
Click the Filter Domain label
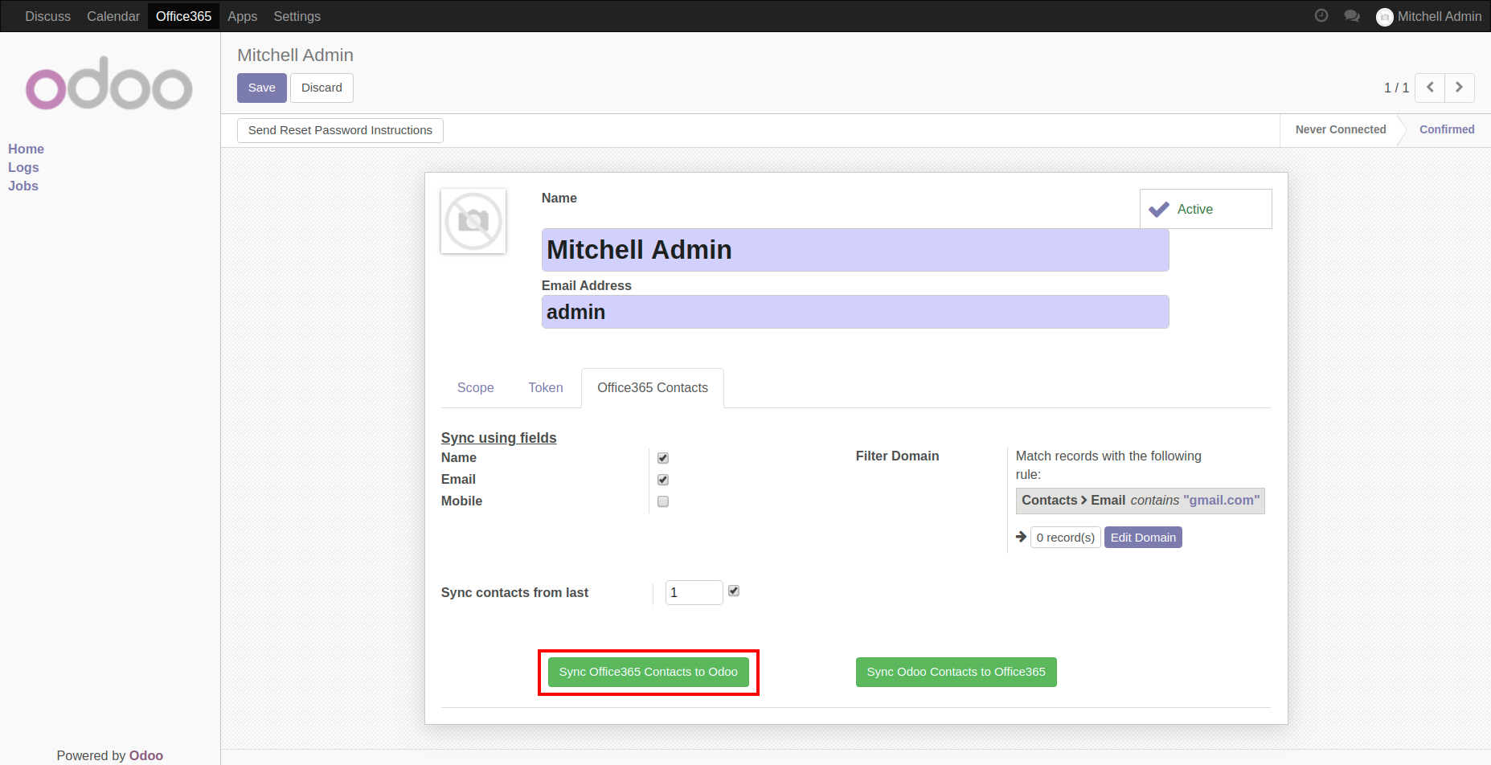[897, 456]
